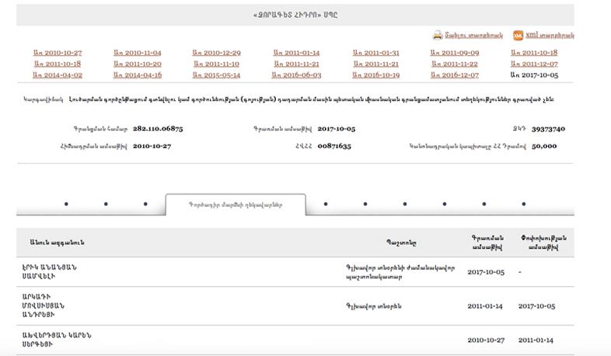Image resolution: width=611 pixels, height=356 pixels.
Task: Click the printer icon for print version
Action: tap(438, 35)
